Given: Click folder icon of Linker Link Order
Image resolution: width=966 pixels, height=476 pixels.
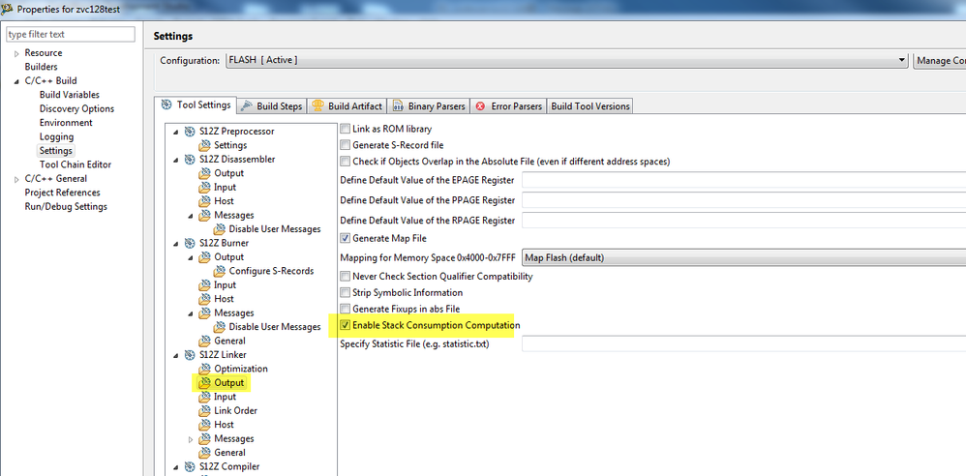Looking at the screenshot, I should click(x=204, y=411).
